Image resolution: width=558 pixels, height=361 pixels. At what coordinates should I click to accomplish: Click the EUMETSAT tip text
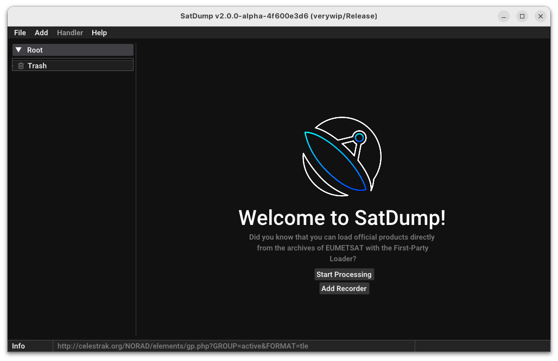coord(342,248)
